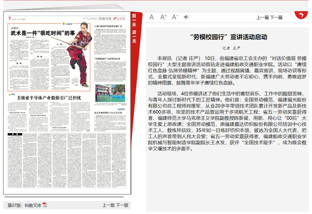The height and width of the screenshot is (214, 312).
Task: Select 前一天 on red side tab
Action: tap(134, 21)
